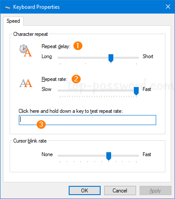This screenshot has height=199, width=175.
Task: Click the Repeat delay slider thumb
Action: (111, 58)
